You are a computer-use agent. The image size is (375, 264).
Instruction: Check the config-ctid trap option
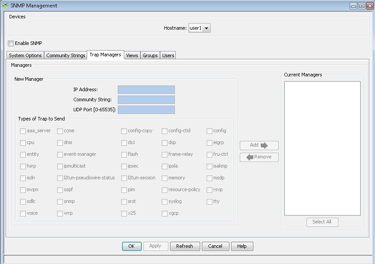(164, 131)
